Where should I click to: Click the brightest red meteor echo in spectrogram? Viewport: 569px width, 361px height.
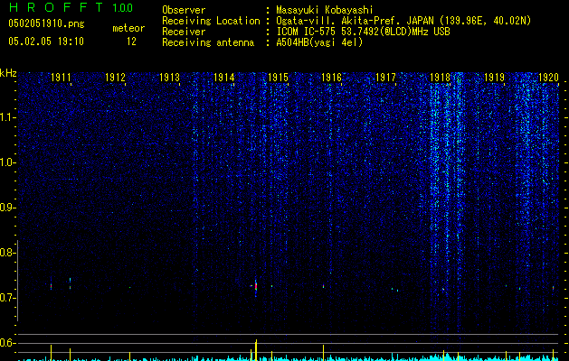pos(256,286)
